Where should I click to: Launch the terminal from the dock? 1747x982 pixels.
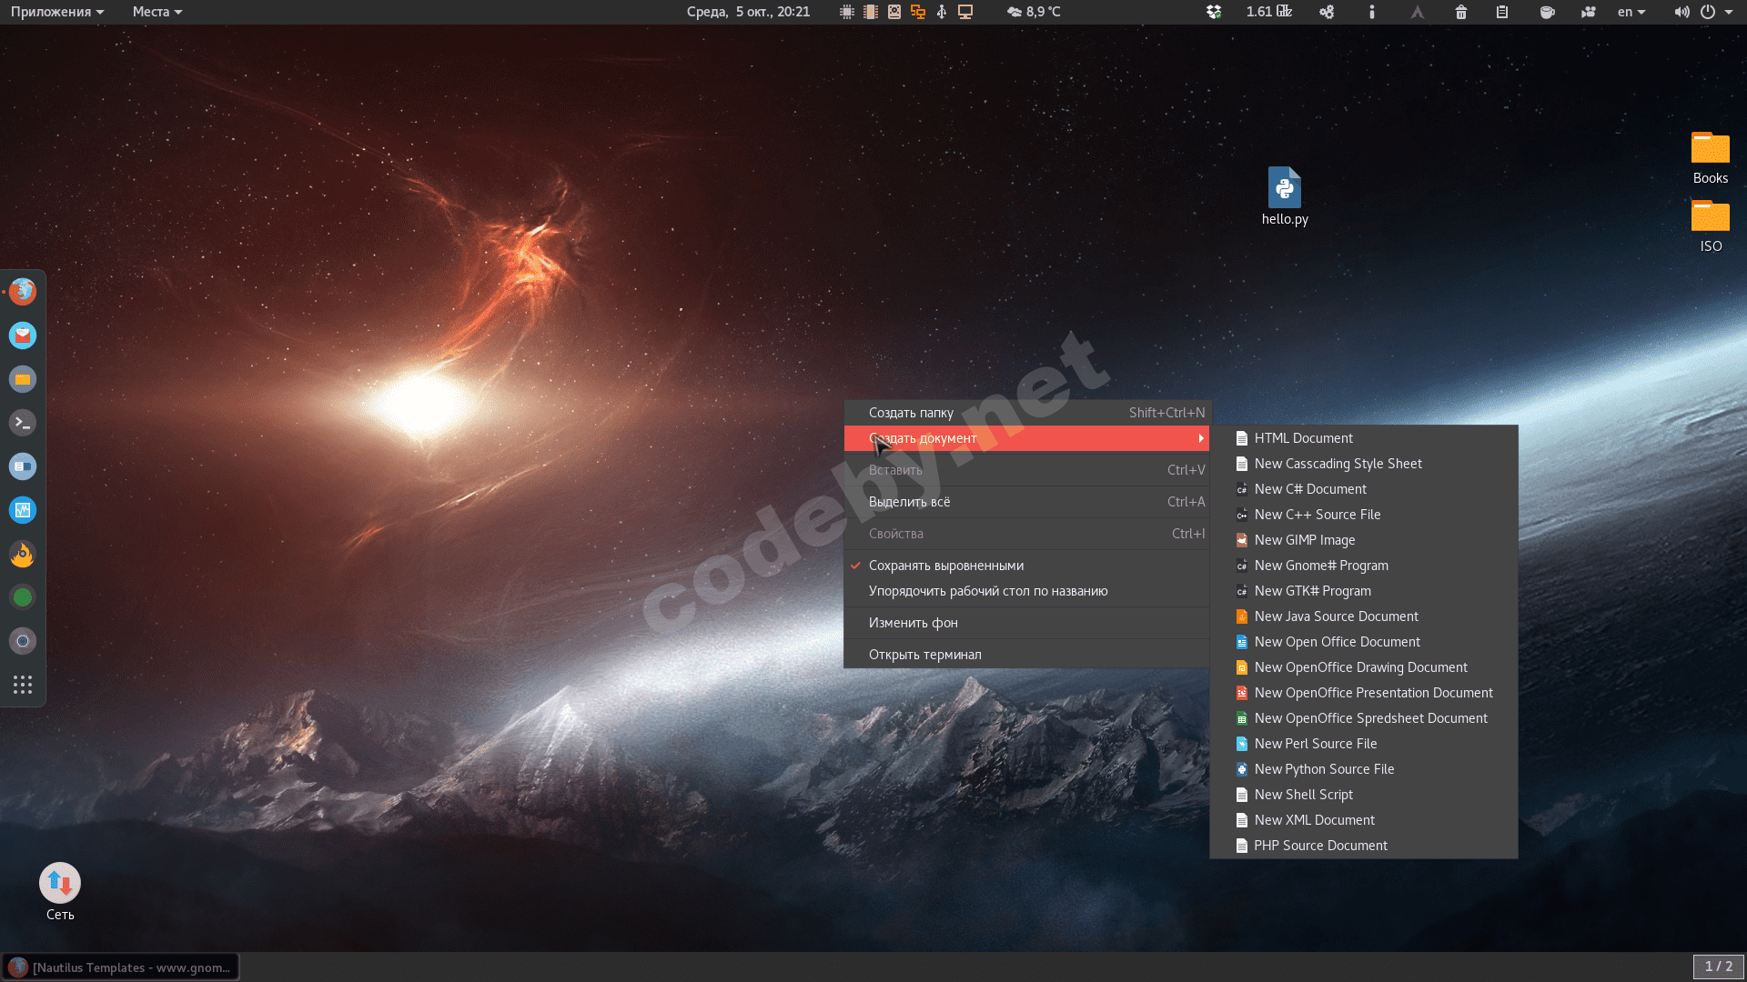[x=23, y=423]
